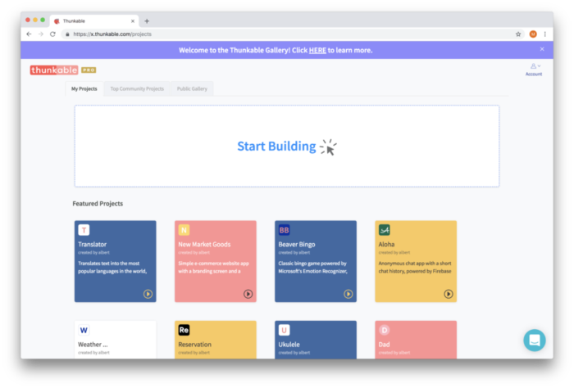Click the Featured Projects heading
Viewport: 574px width, 388px height.
[x=98, y=204]
